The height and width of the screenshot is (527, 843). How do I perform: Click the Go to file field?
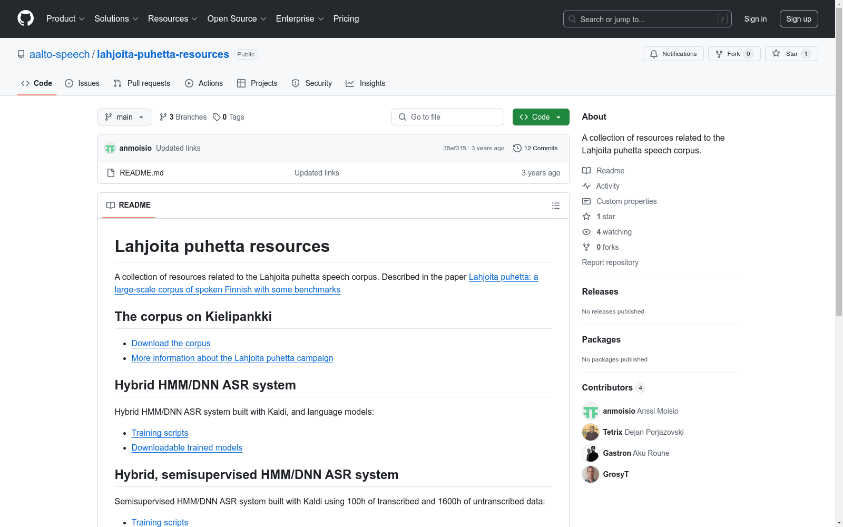[x=448, y=117]
